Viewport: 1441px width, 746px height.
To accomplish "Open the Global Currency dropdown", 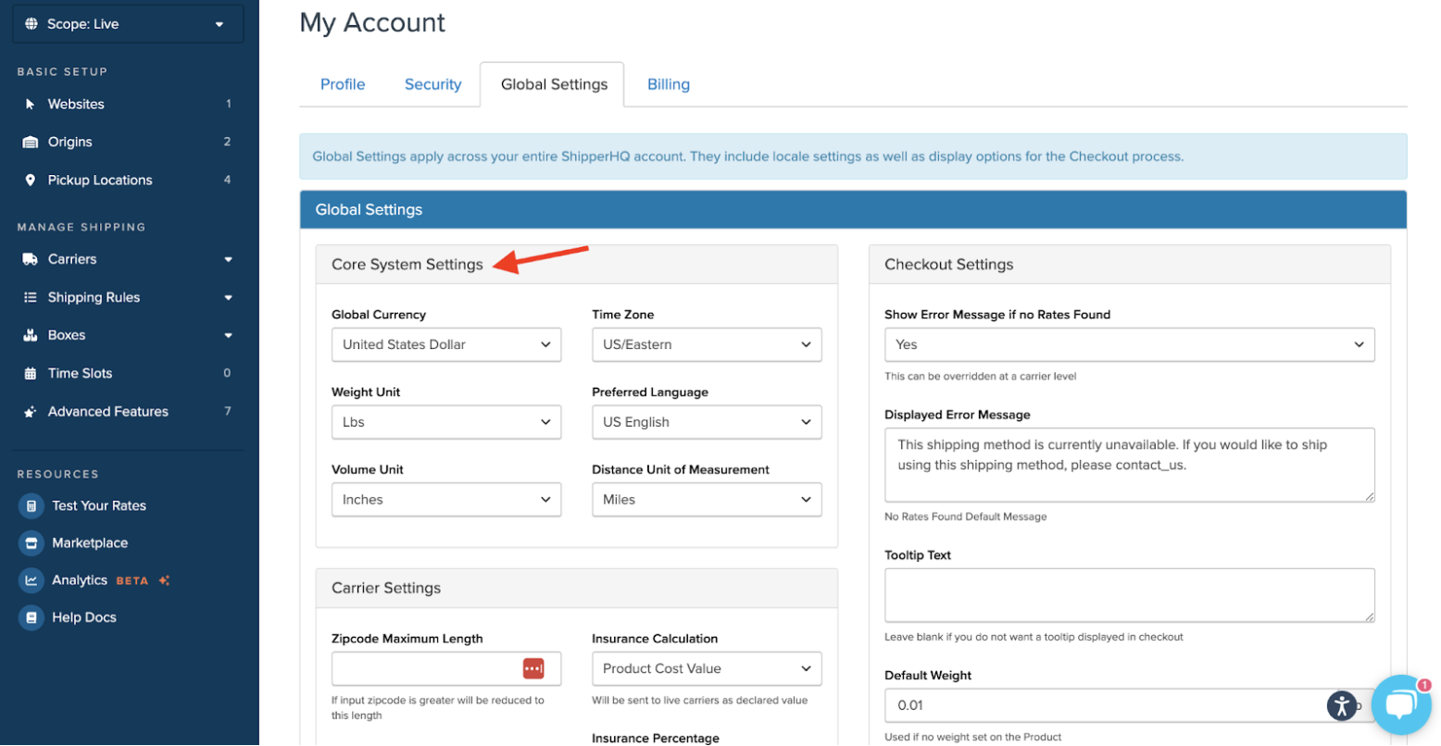I will [445, 344].
